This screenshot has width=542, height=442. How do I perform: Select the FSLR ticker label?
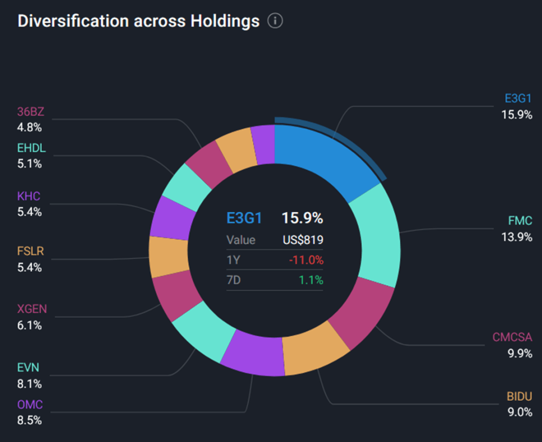[30, 251]
